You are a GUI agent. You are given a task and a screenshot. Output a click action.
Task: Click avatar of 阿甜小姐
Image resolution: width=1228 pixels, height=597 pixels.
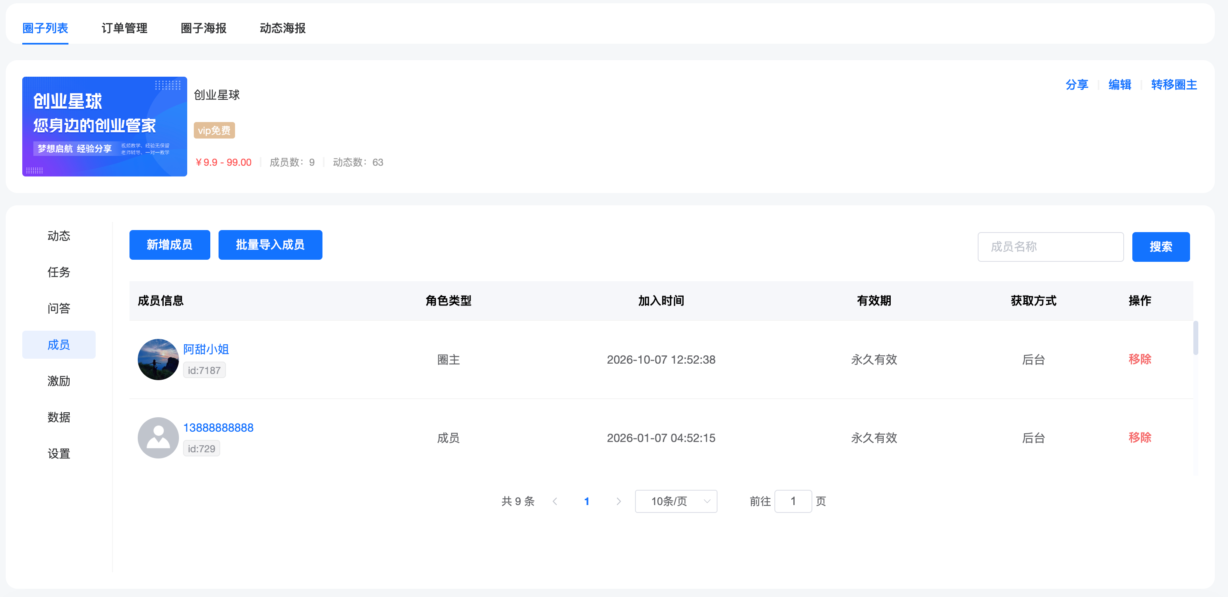click(x=158, y=359)
